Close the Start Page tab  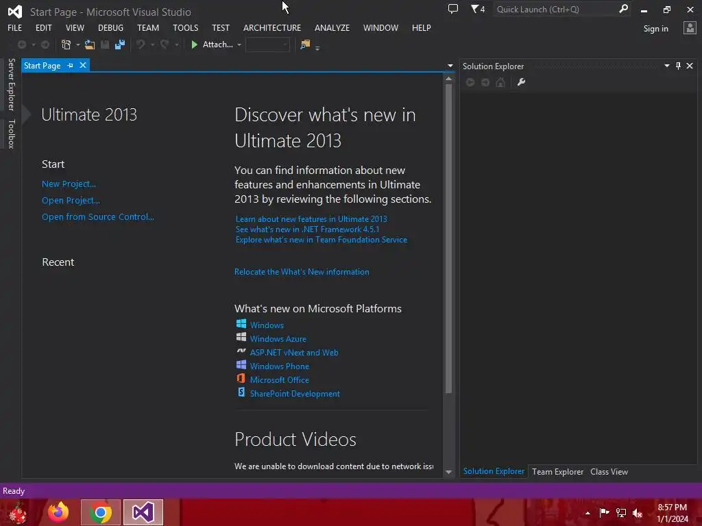tap(83, 65)
